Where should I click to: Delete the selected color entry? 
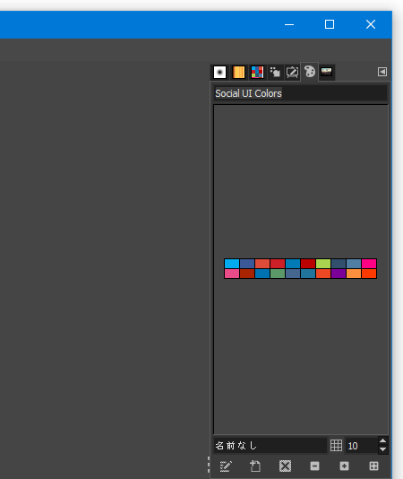point(285,466)
